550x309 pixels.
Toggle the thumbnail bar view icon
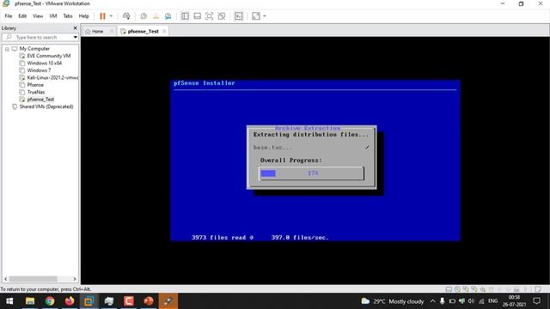pyautogui.click(x=197, y=16)
